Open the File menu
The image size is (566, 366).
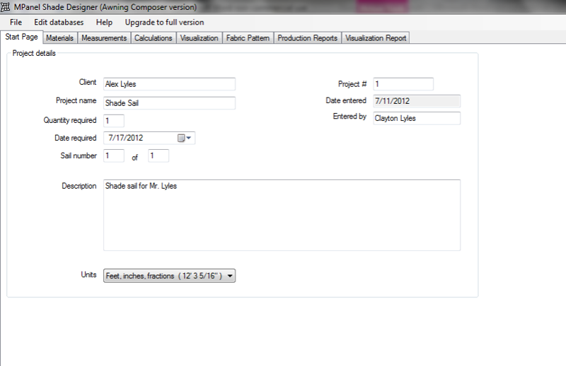click(16, 22)
